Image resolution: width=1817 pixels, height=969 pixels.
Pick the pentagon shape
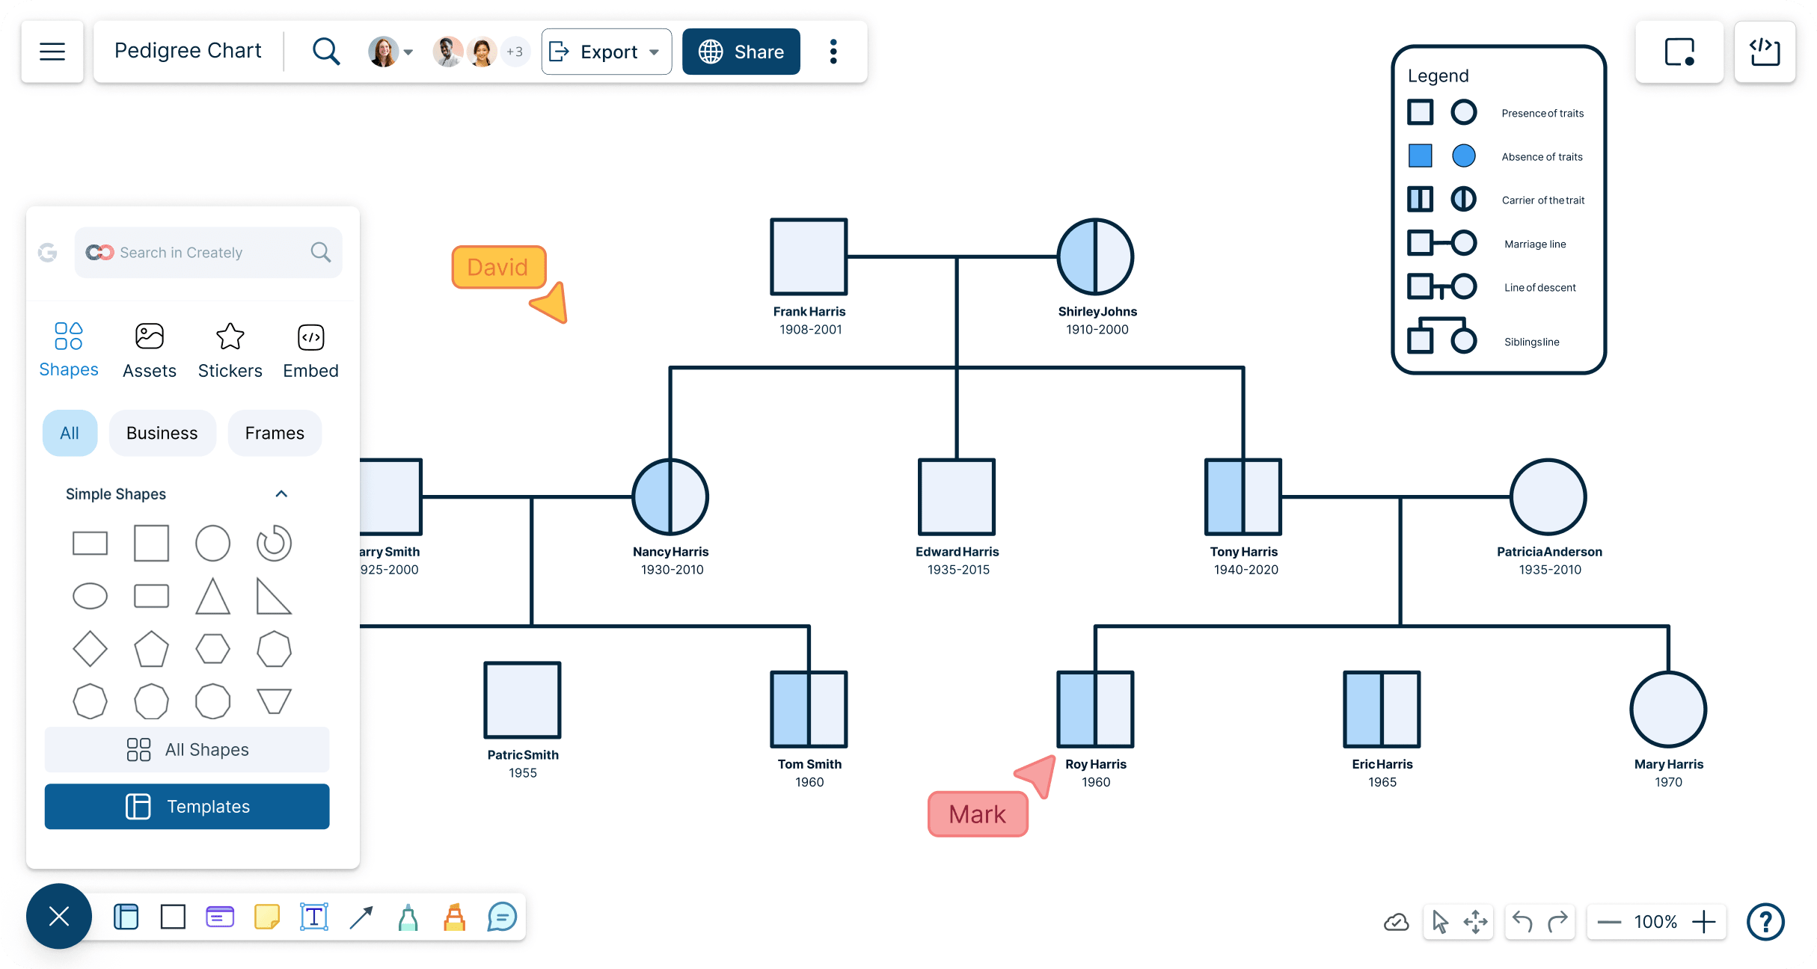151,648
